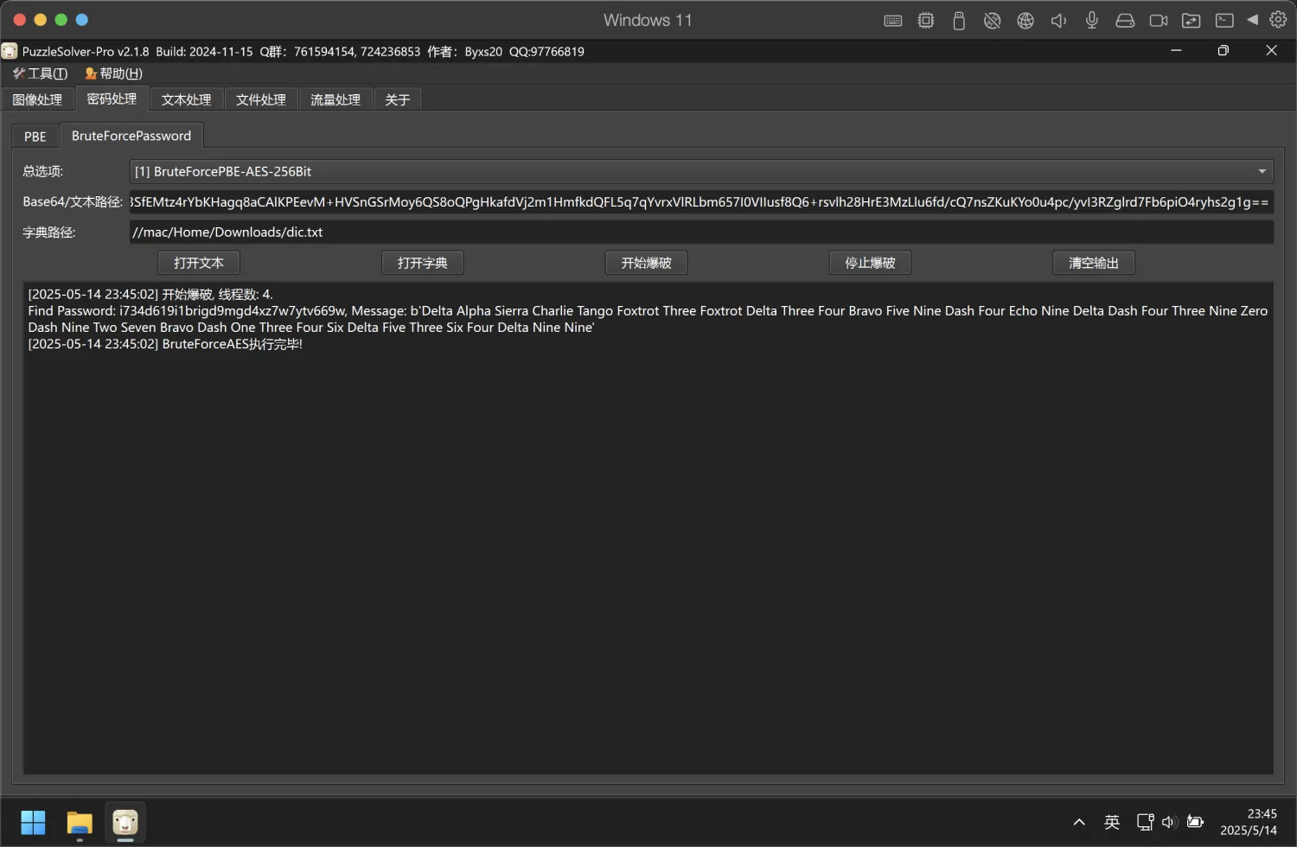Image resolution: width=1297 pixels, height=847 pixels.
Task: Click the Bluetooth-off circular icon in VM toolbar
Action: coord(993,20)
